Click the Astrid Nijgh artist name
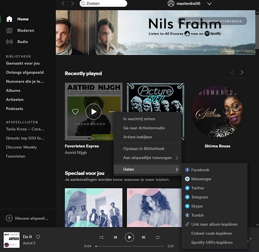Screen dimensions: 259x252 (x=76, y=152)
